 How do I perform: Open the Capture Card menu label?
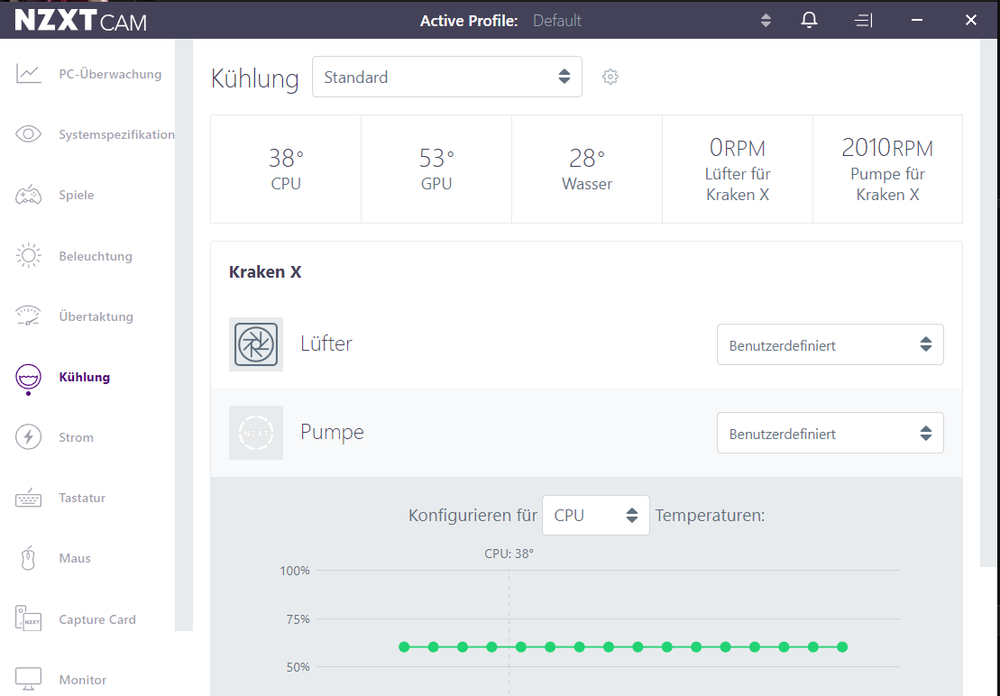coord(97,619)
